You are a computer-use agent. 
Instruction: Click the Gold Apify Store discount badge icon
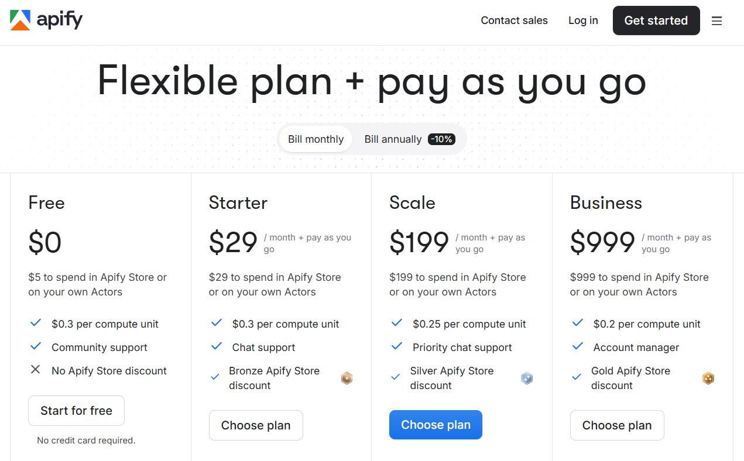pyautogui.click(x=708, y=378)
